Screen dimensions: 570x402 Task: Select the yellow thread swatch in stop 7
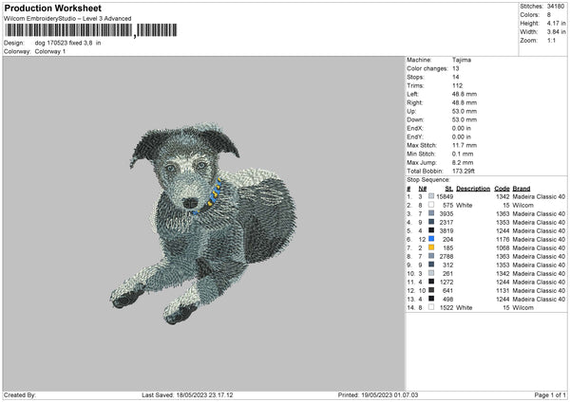click(431, 247)
